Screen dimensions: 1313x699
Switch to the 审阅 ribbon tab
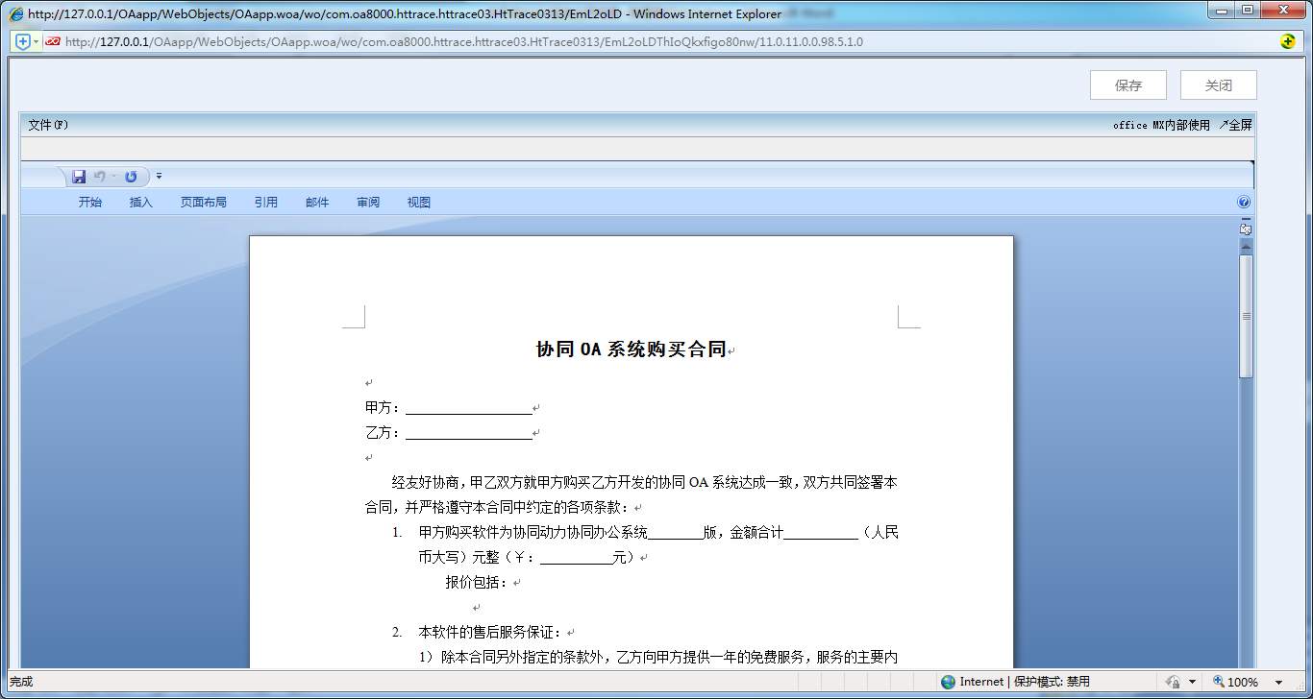tap(368, 202)
